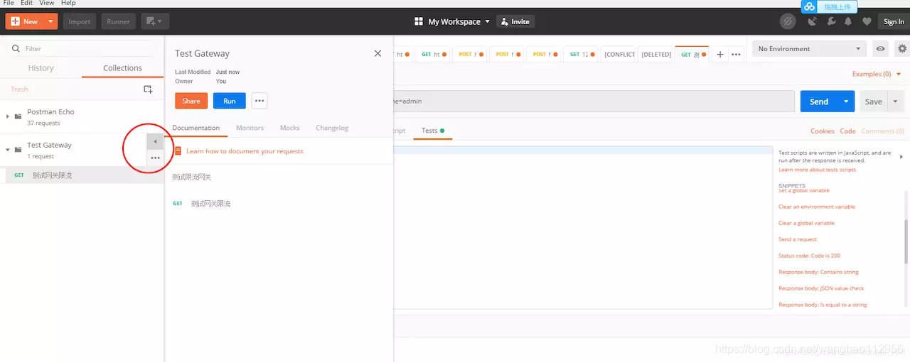Open the My Workspace dropdown
Screen dimensions: 910x362
click(x=453, y=21)
